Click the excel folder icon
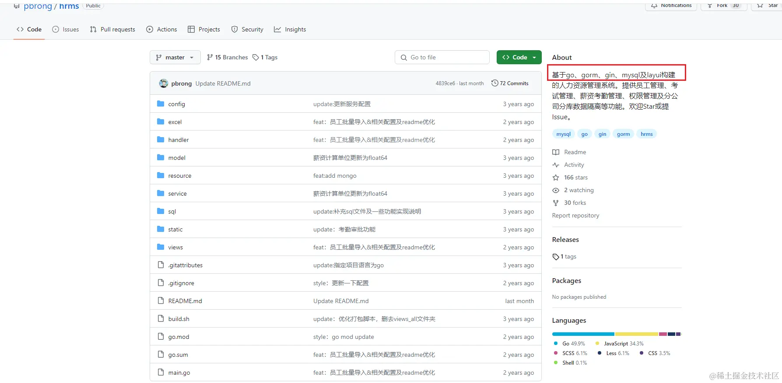Viewport: 782px width, 383px height. (161, 122)
